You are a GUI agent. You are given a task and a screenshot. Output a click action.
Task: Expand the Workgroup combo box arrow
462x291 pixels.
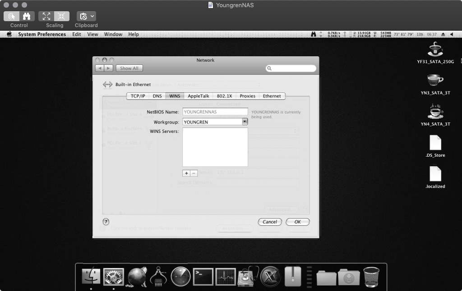(x=245, y=122)
